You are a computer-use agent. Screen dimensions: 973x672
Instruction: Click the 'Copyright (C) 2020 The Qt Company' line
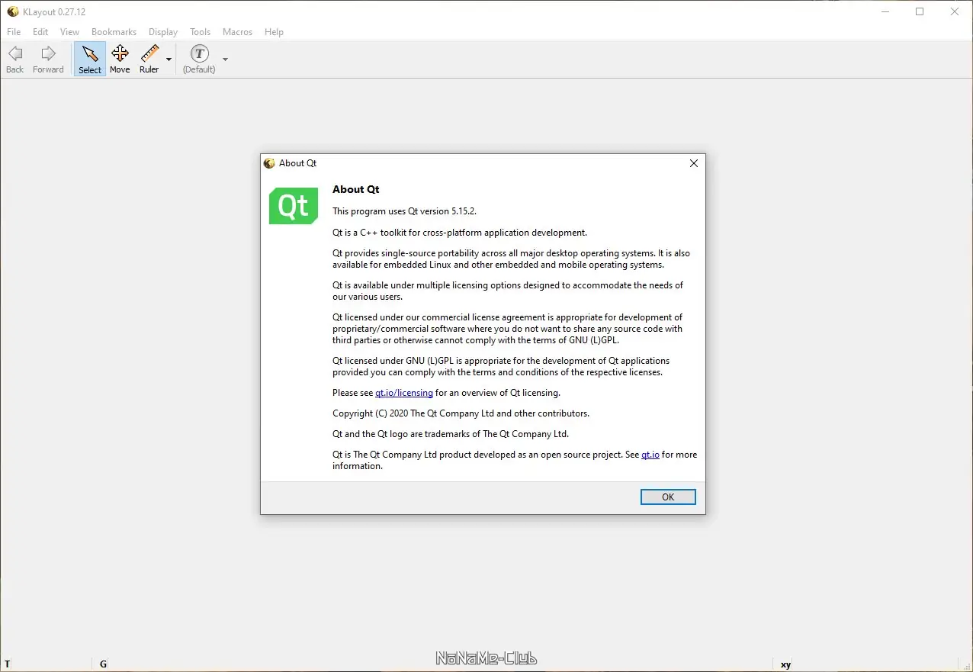[x=461, y=413]
